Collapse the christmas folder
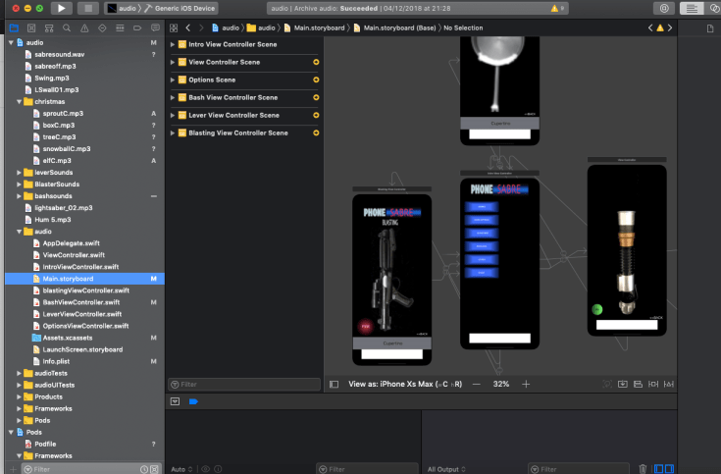 (x=19, y=102)
